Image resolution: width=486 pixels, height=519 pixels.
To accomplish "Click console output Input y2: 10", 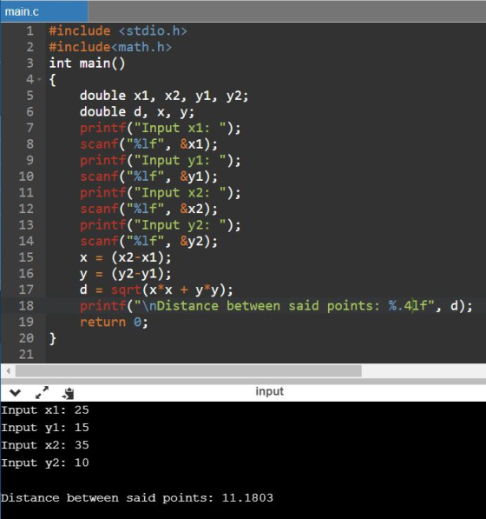I will (45, 463).
